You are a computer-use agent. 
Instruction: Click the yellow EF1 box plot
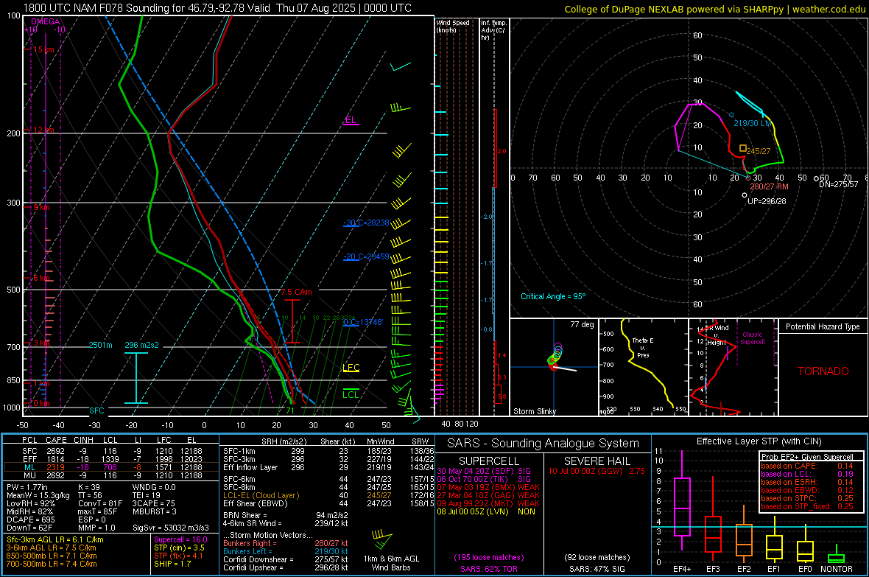774,538
